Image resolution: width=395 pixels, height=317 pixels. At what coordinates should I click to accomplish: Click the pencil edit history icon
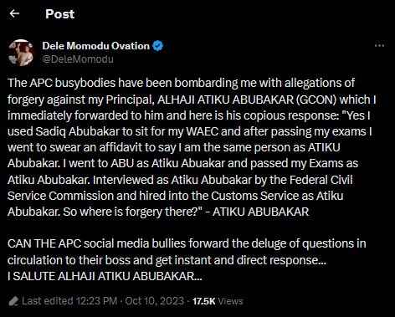pyautogui.click(x=13, y=301)
